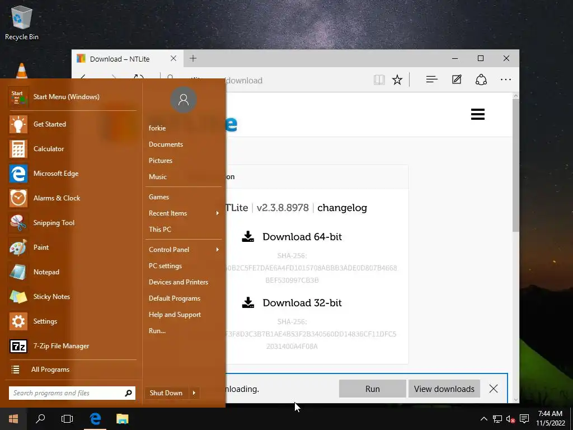This screenshot has width=573, height=430.
Task: Open taskbar Search magnifier
Action: (x=40, y=419)
